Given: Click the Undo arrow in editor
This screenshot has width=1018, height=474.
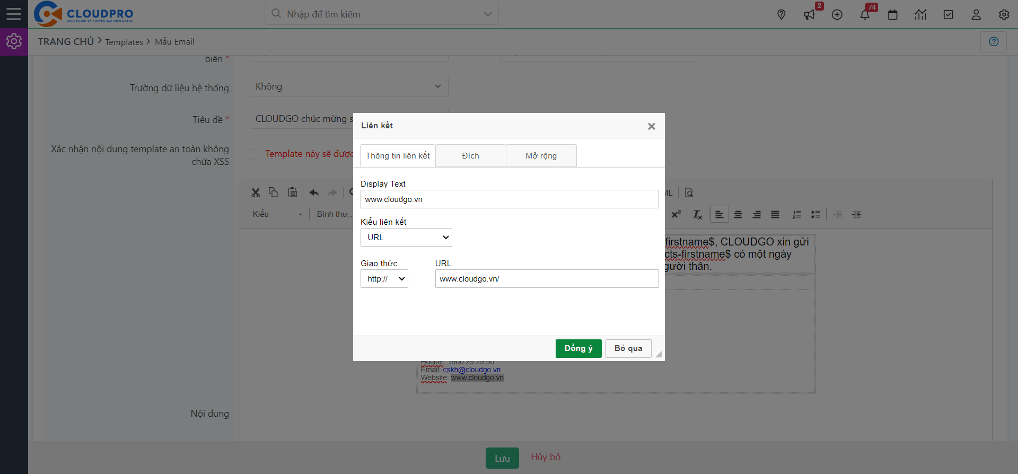Looking at the screenshot, I should [x=314, y=192].
